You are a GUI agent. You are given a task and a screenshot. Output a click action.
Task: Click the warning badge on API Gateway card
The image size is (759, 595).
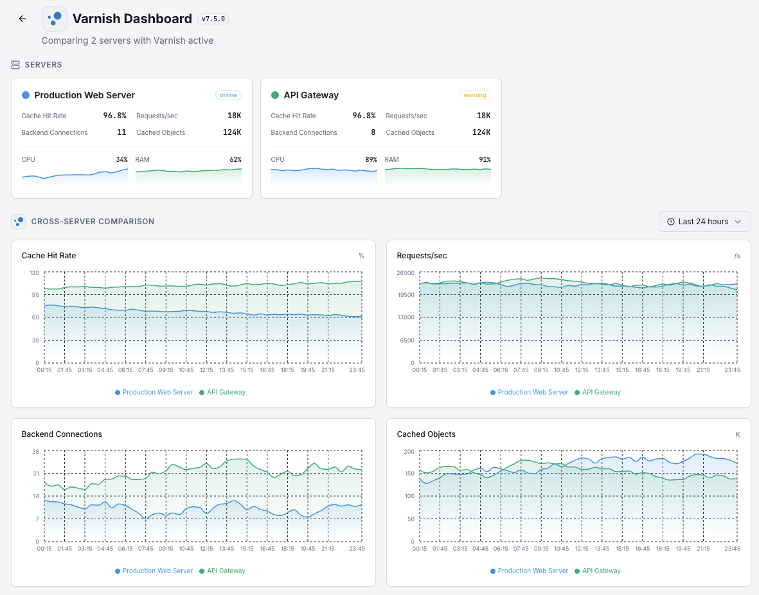coord(475,94)
